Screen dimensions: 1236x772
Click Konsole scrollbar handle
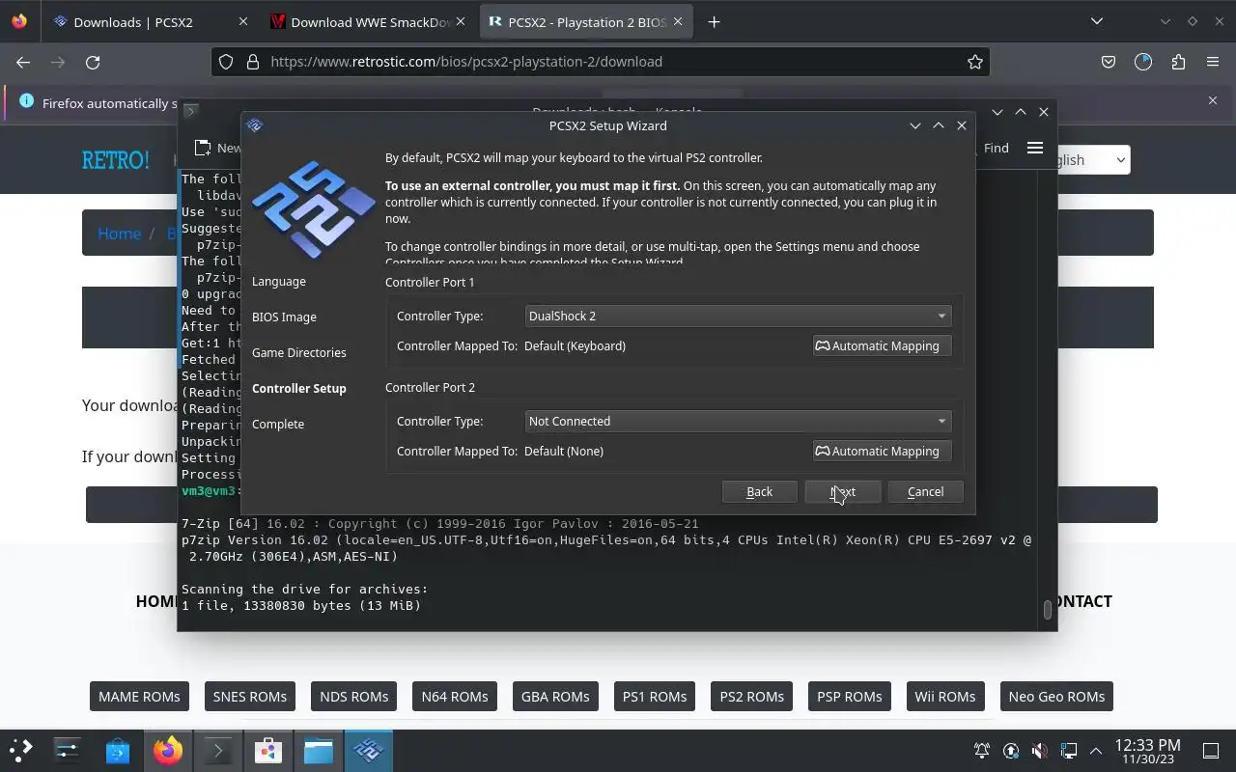coord(1048,610)
